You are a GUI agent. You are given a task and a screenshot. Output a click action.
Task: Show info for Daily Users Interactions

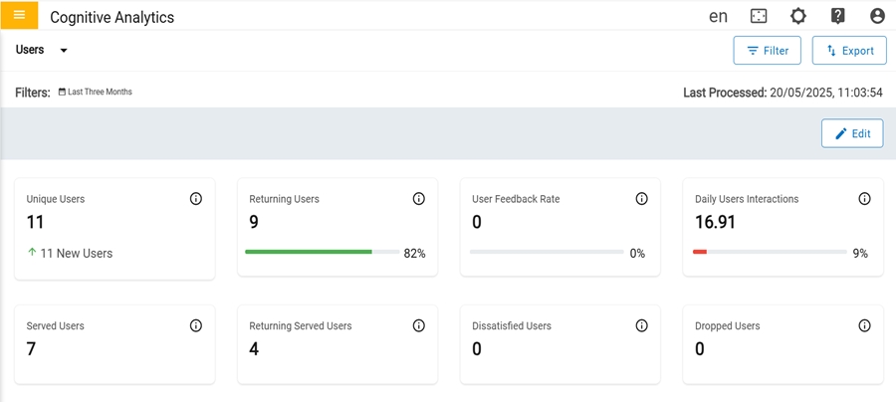pyautogui.click(x=865, y=199)
